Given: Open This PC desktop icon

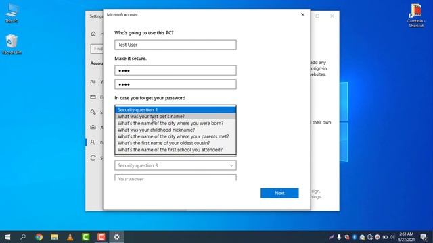Looking at the screenshot, I should (x=12, y=13).
